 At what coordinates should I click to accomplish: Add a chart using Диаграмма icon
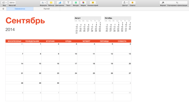coord(60,3)
